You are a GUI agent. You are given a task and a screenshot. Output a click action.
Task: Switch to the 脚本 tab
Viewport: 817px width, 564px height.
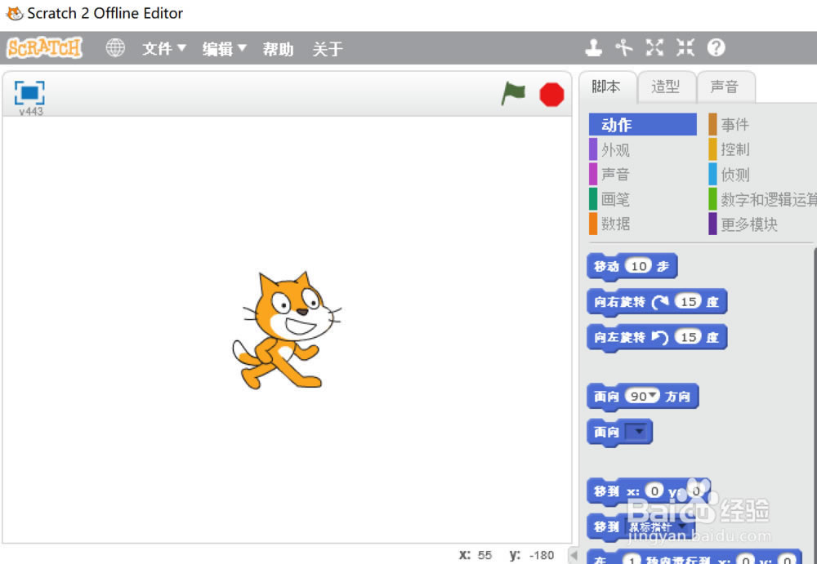point(607,87)
